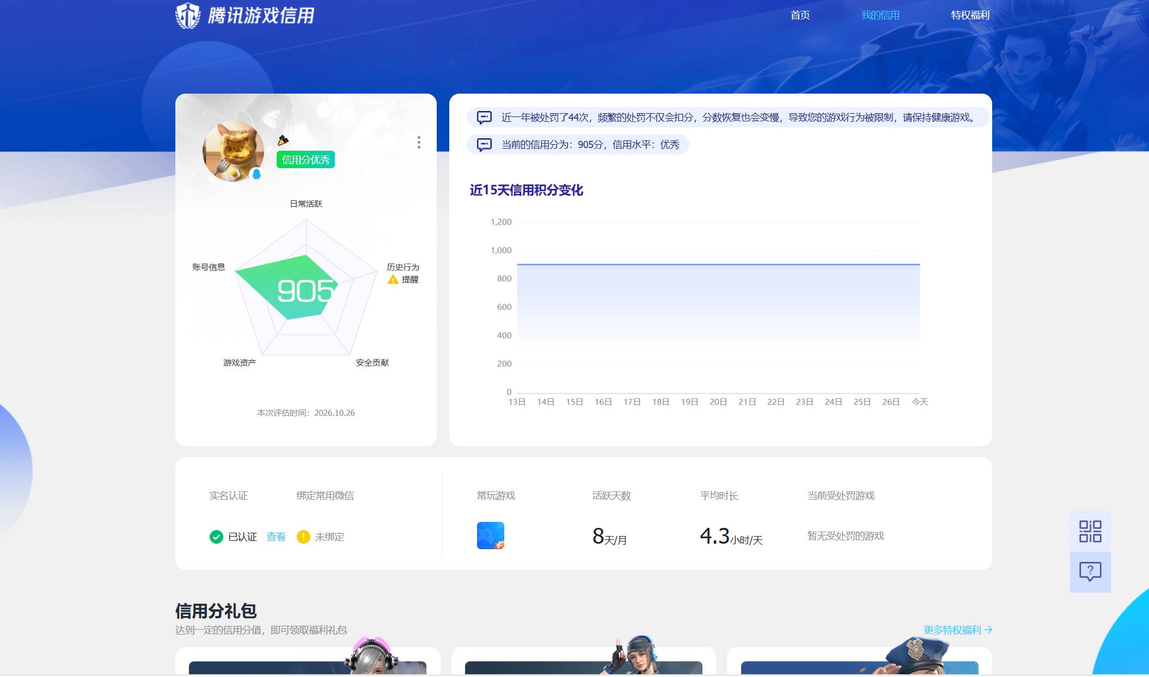Click the 今天 x-axis label on chart
This screenshot has height=677, width=1149.
pos(920,402)
